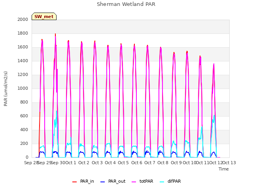Click the Oct 5 x-axis date label
The width and height of the screenshot is (253, 189).
[123, 163]
